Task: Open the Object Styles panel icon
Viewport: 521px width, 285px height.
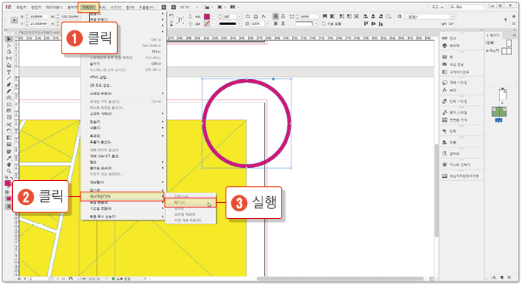Action: [x=445, y=82]
